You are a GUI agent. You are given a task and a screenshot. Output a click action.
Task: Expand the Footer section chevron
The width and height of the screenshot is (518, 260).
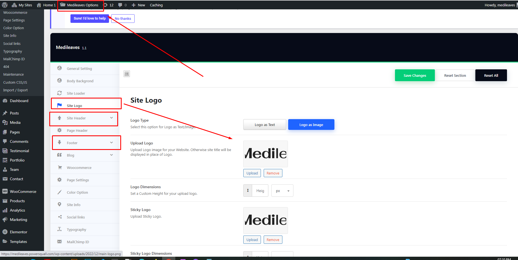tap(111, 143)
